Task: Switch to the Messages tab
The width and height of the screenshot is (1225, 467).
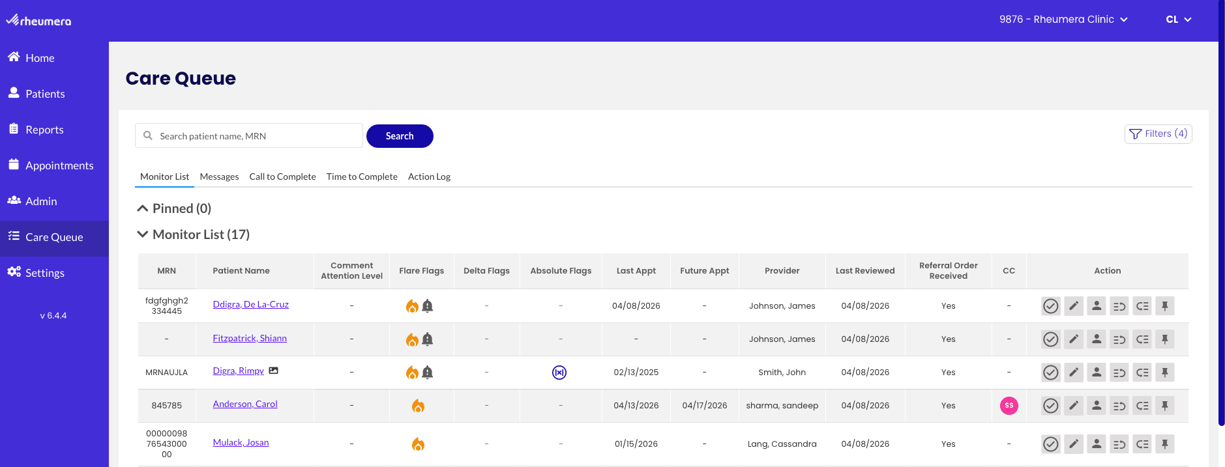Action: [x=219, y=177]
